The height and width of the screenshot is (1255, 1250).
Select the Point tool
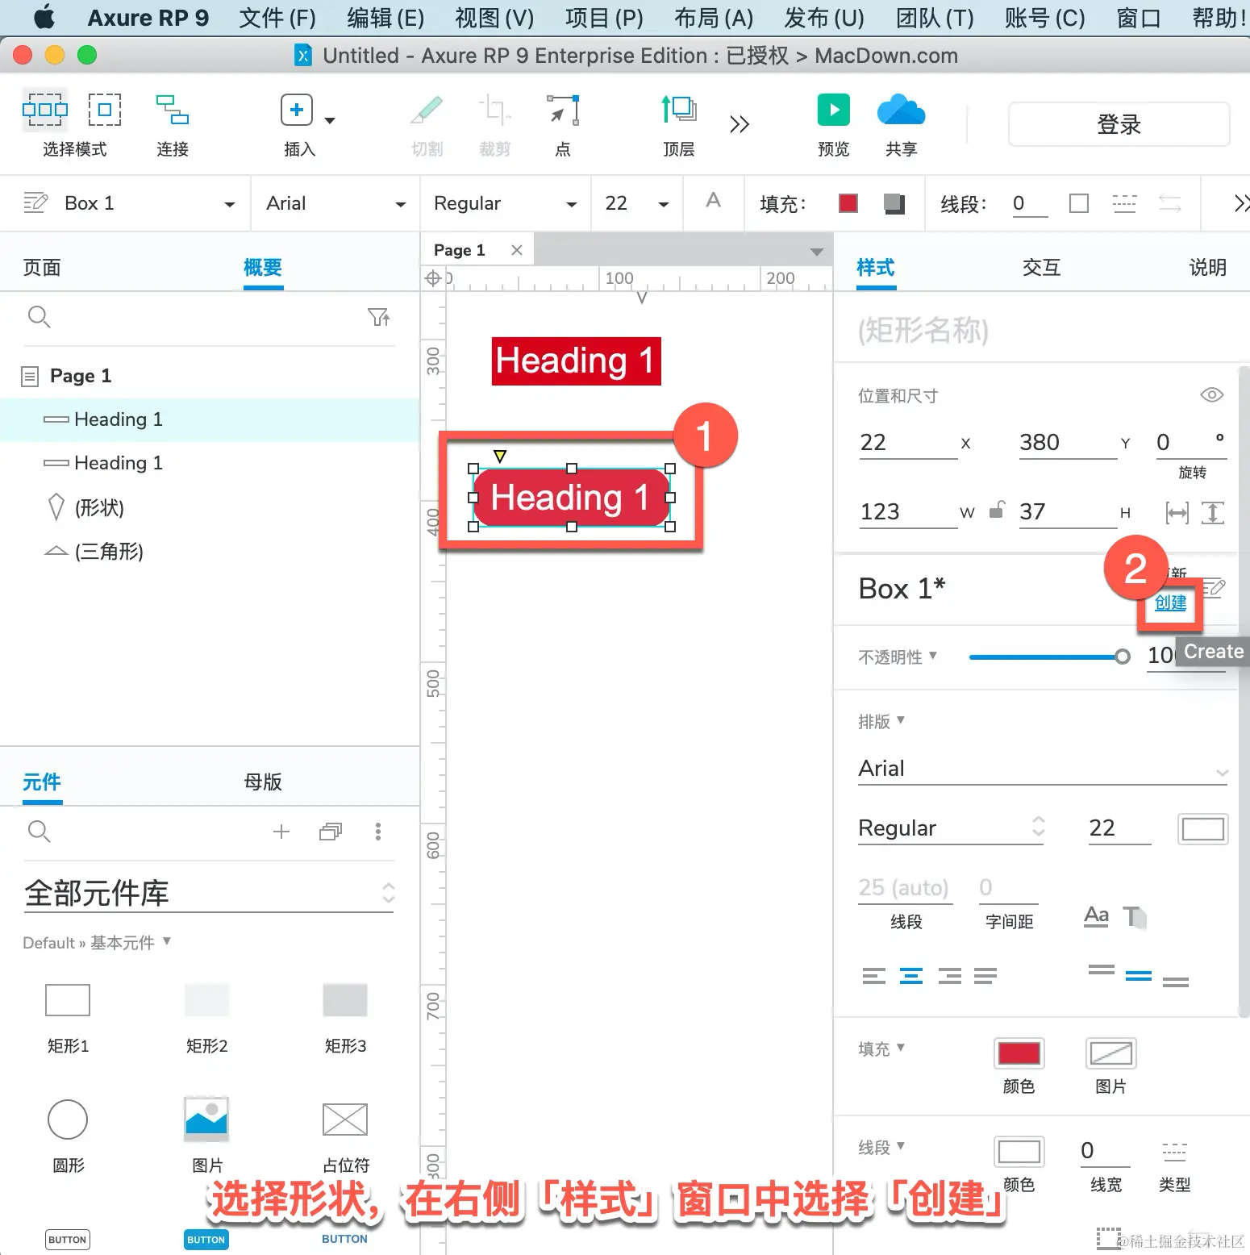(x=563, y=110)
